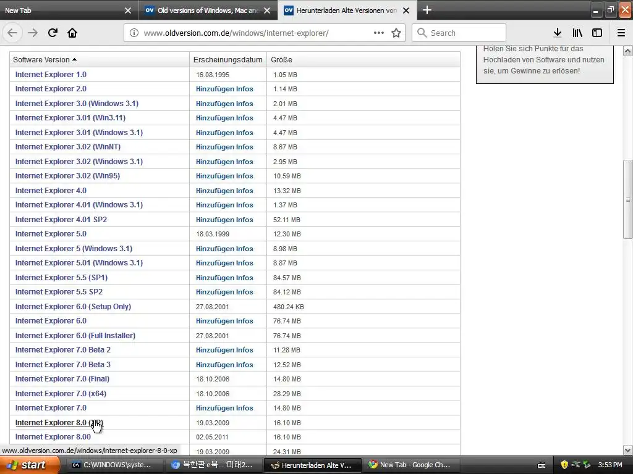Open Internet Explorer 3.02 (WinNT) link
The image size is (633, 474).
[x=68, y=147]
